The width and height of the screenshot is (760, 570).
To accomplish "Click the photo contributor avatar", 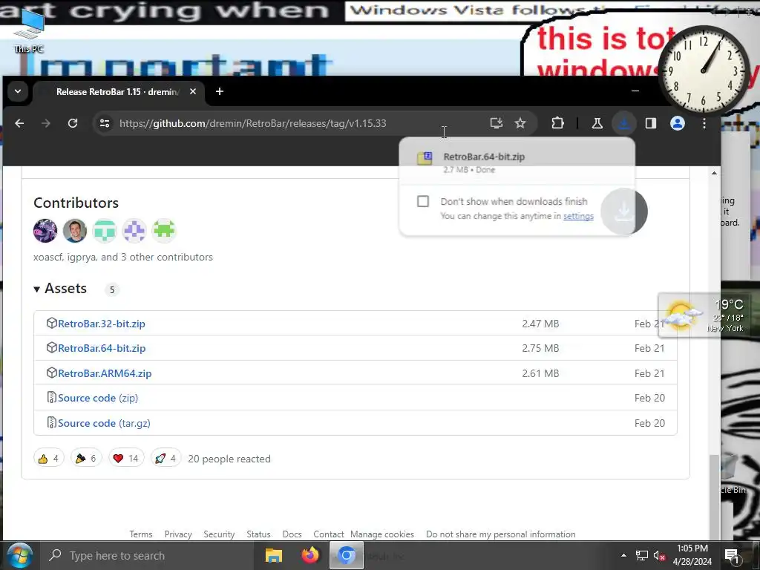I will coord(75,230).
